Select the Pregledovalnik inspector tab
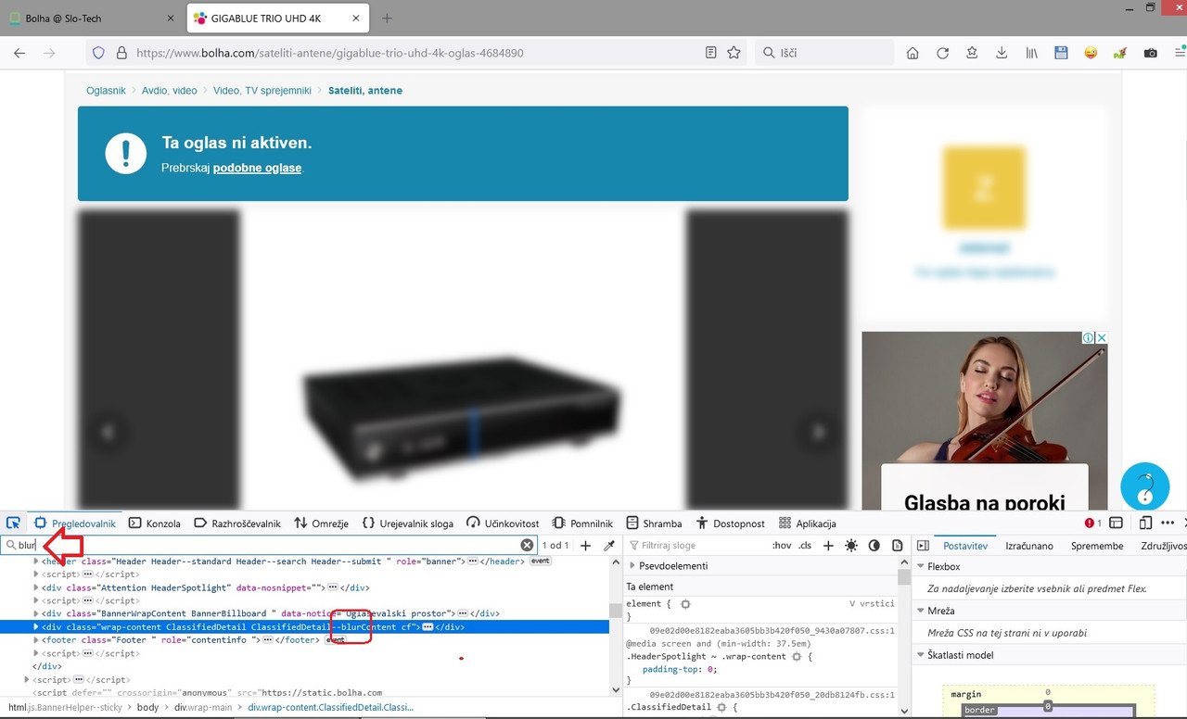1187x719 pixels. 75,523
